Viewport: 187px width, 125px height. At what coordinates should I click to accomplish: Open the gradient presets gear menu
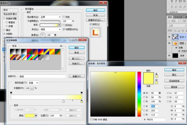61,46
